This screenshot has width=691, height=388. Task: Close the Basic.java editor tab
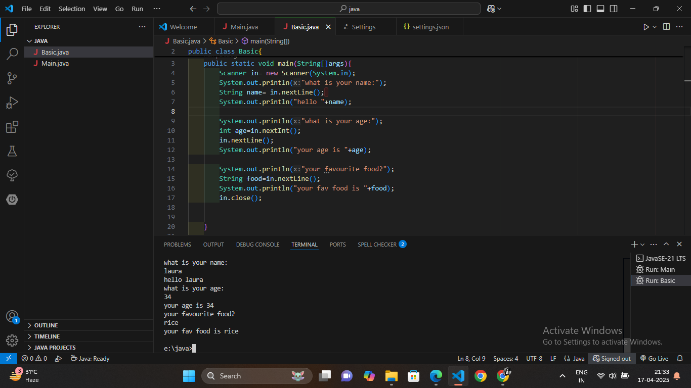(x=328, y=27)
